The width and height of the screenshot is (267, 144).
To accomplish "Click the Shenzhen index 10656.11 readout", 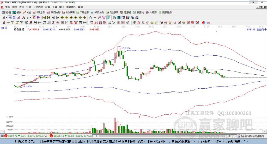I will [x=59, y=136].
